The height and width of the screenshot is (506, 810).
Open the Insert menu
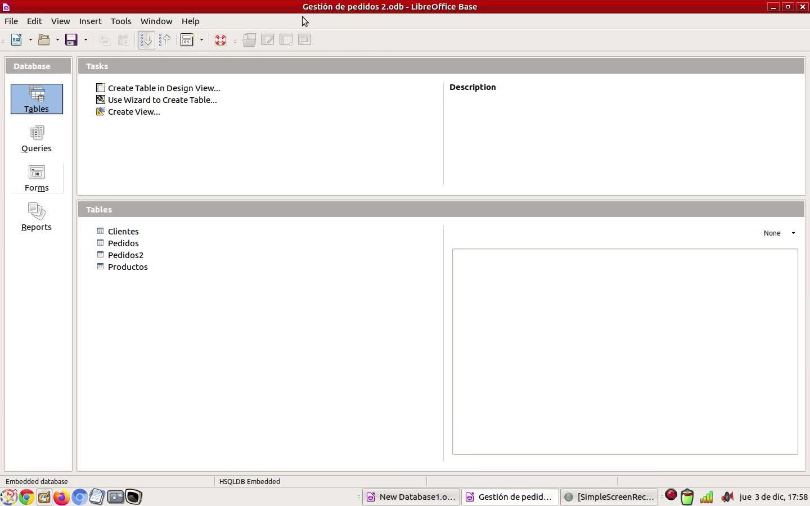click(x=91, y=21)
